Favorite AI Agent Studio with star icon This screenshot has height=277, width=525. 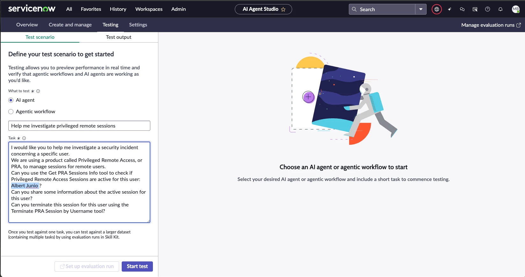pyautogui.click(x=283, y=10)
